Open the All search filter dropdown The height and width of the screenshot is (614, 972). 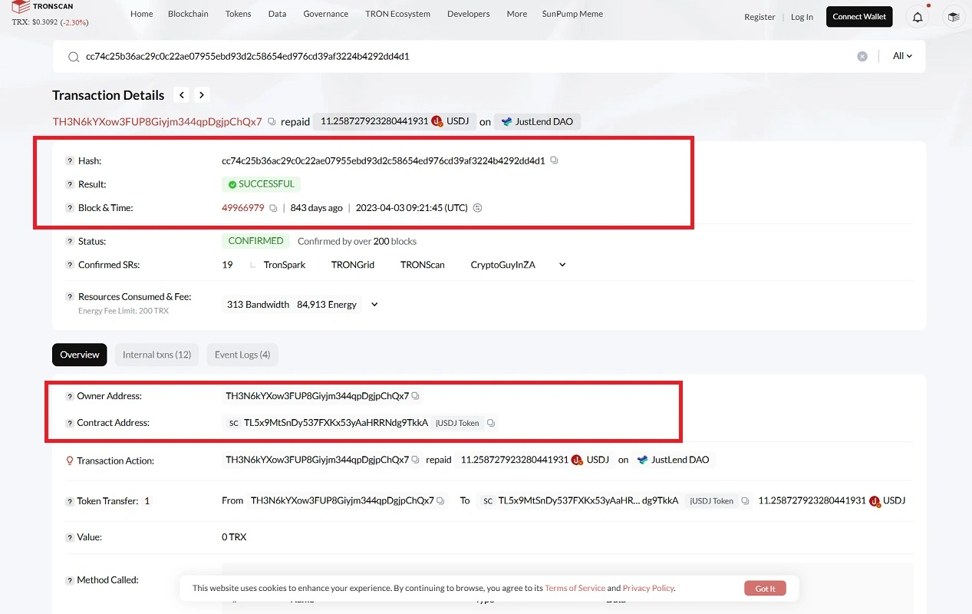[902, 56]
